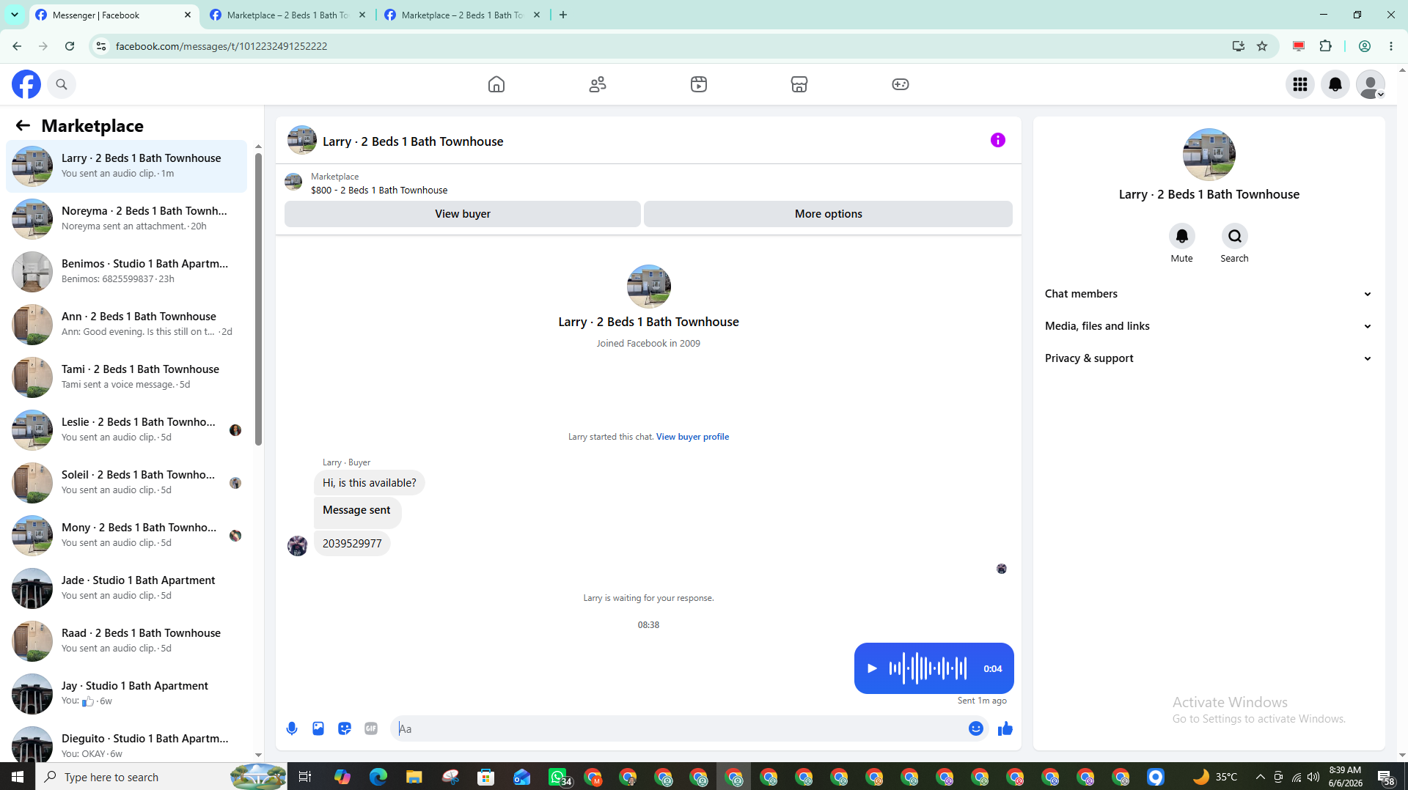The height and width of the screenshot is (790, 1408).
Task: Send a thumbs-up like
Action: point(1005,728)
